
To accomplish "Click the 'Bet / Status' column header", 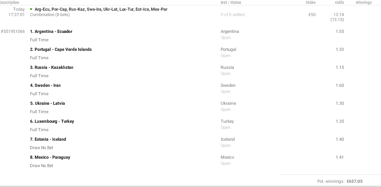I will [x=231, y=2].
